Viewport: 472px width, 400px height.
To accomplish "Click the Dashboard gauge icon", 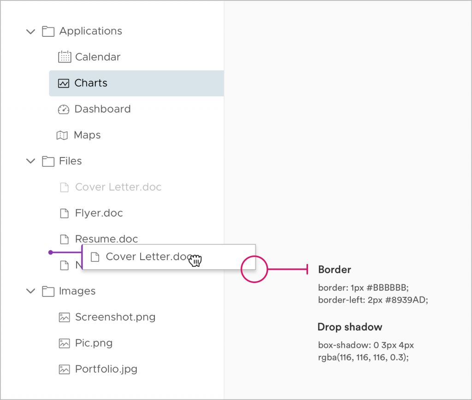I will 64,110.
